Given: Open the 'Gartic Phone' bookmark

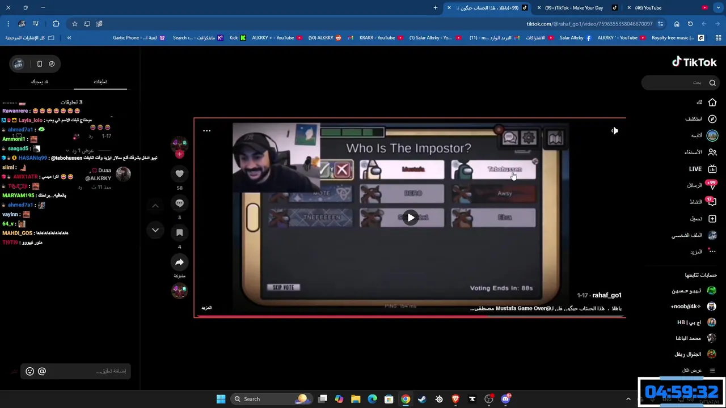Looking at the screenshot, I should [139, 38].
